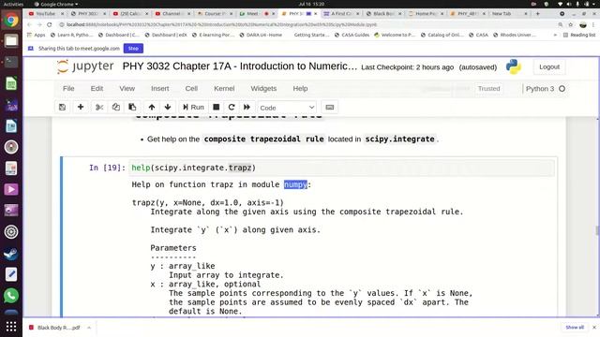Open the Kernel menu

click(224, 88)
